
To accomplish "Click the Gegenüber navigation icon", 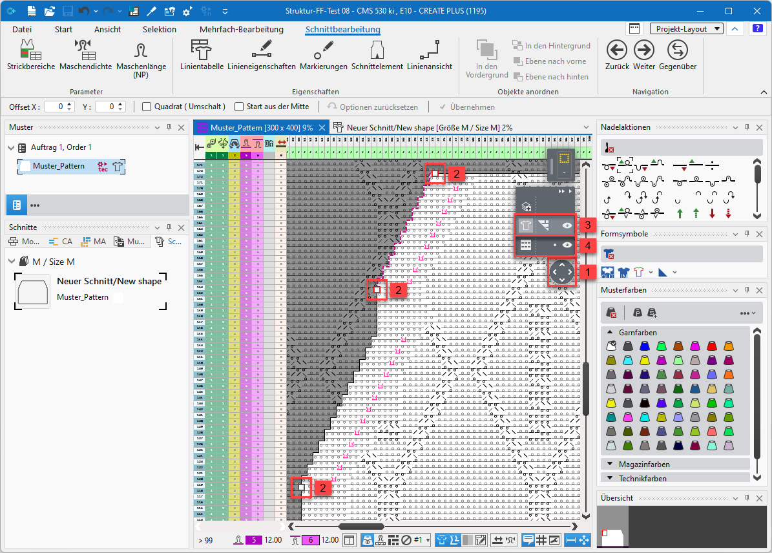I will tap(677, 50).
